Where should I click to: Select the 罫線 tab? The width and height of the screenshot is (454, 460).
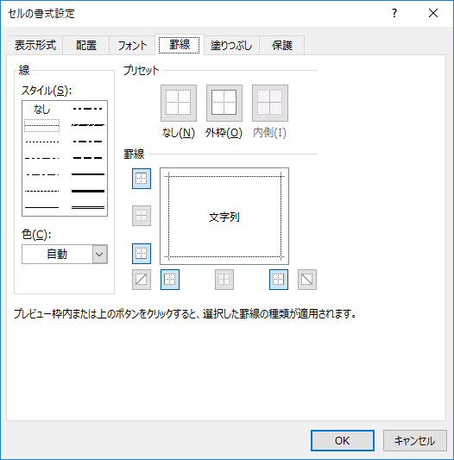[180, 45]
